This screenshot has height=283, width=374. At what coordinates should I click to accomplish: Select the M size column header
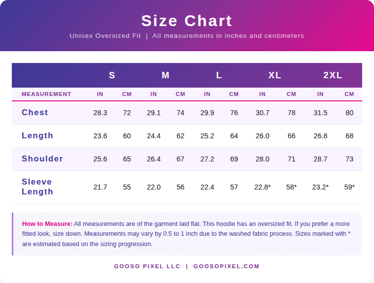click(x=165, y=75)
